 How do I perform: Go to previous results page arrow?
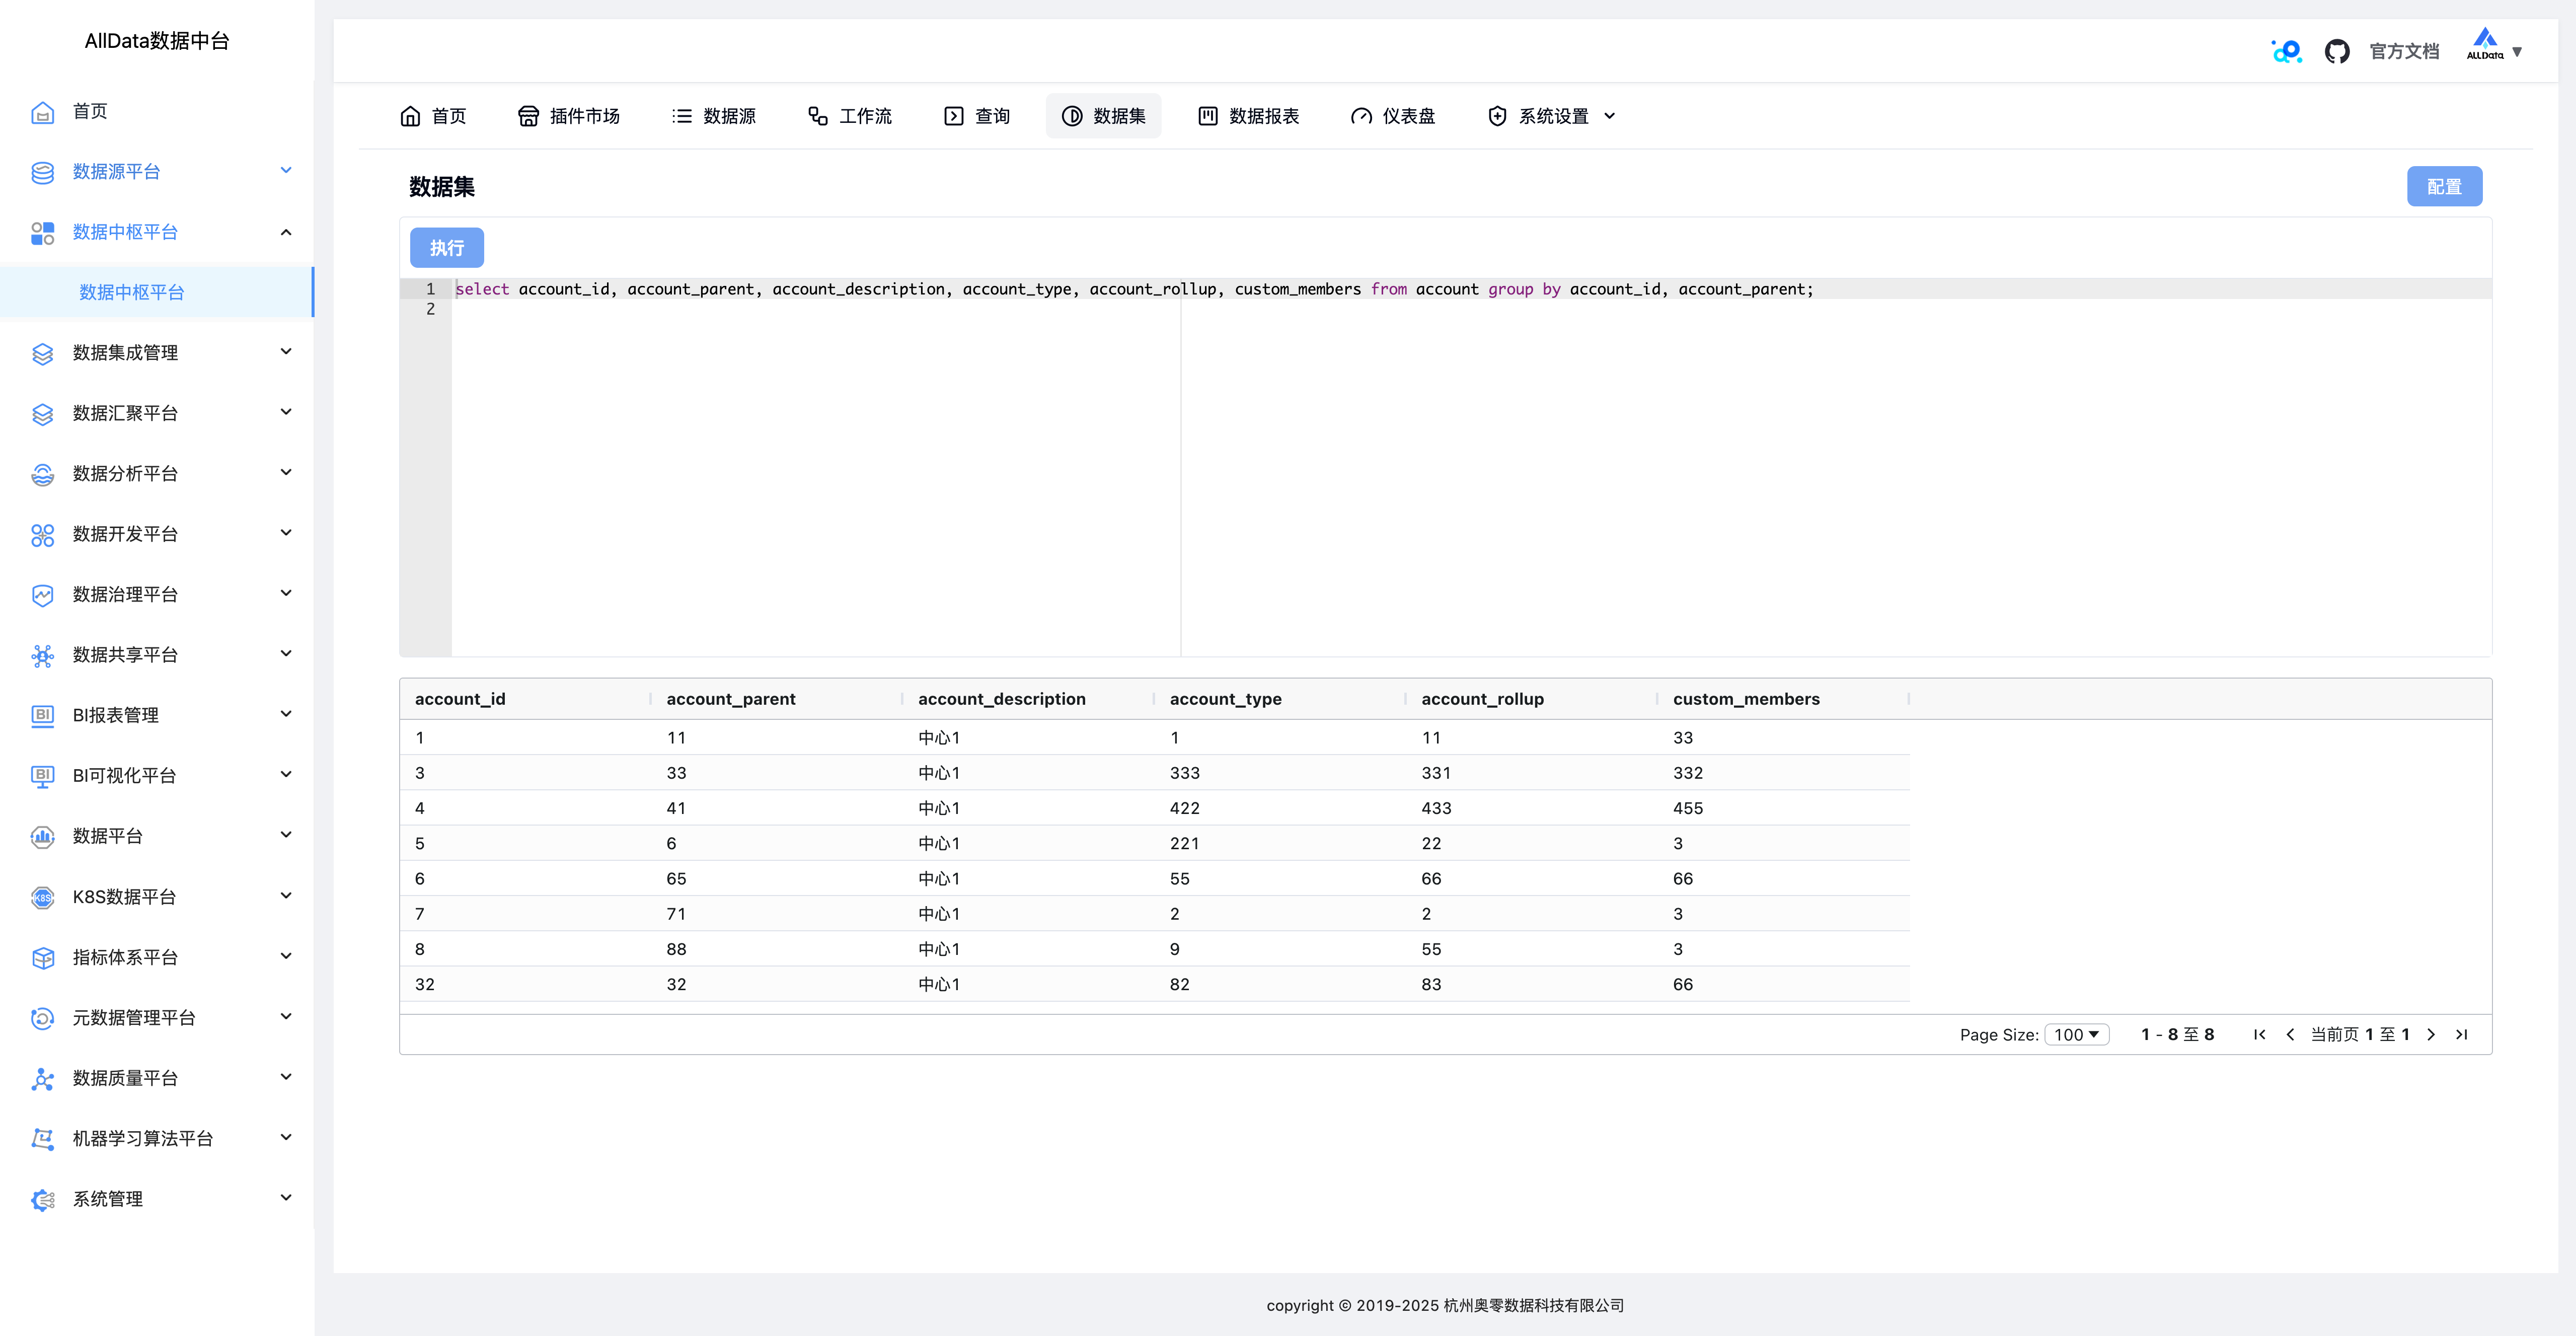coord(2290,1035)
